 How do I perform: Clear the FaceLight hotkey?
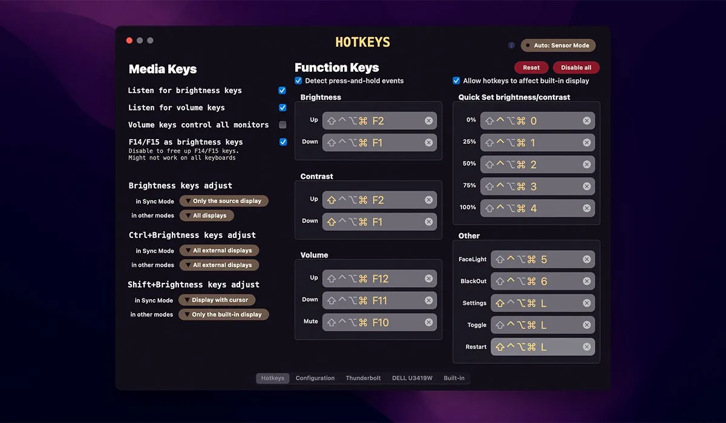point(586,259)
